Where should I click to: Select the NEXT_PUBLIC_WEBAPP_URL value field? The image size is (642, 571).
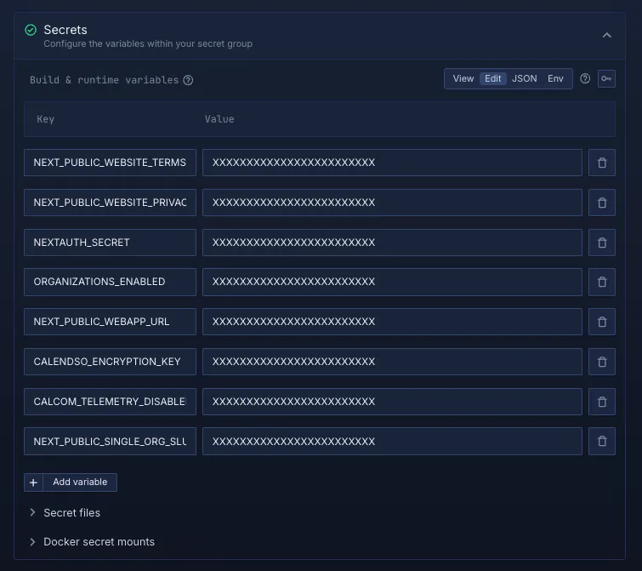pos(392,322)
